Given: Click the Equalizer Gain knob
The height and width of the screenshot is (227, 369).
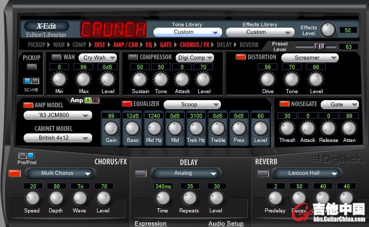Looking at the screenshot, I should pos(111,128).
